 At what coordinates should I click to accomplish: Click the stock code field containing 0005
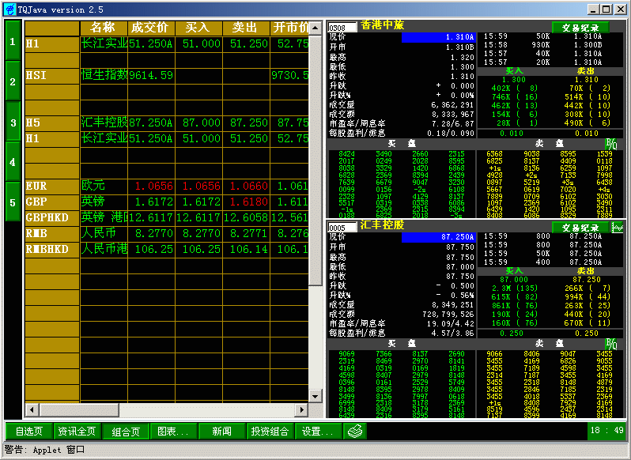click(x=342, y=228)
